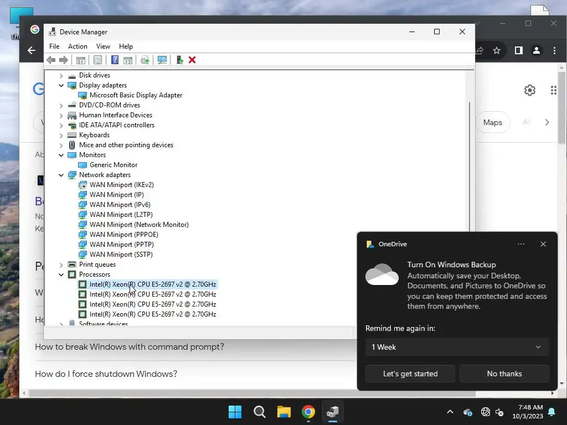Screen dimensions: 567x425
Task: Click Show/Hide Console Tree toolbar icon
Action: pos(81,60)
